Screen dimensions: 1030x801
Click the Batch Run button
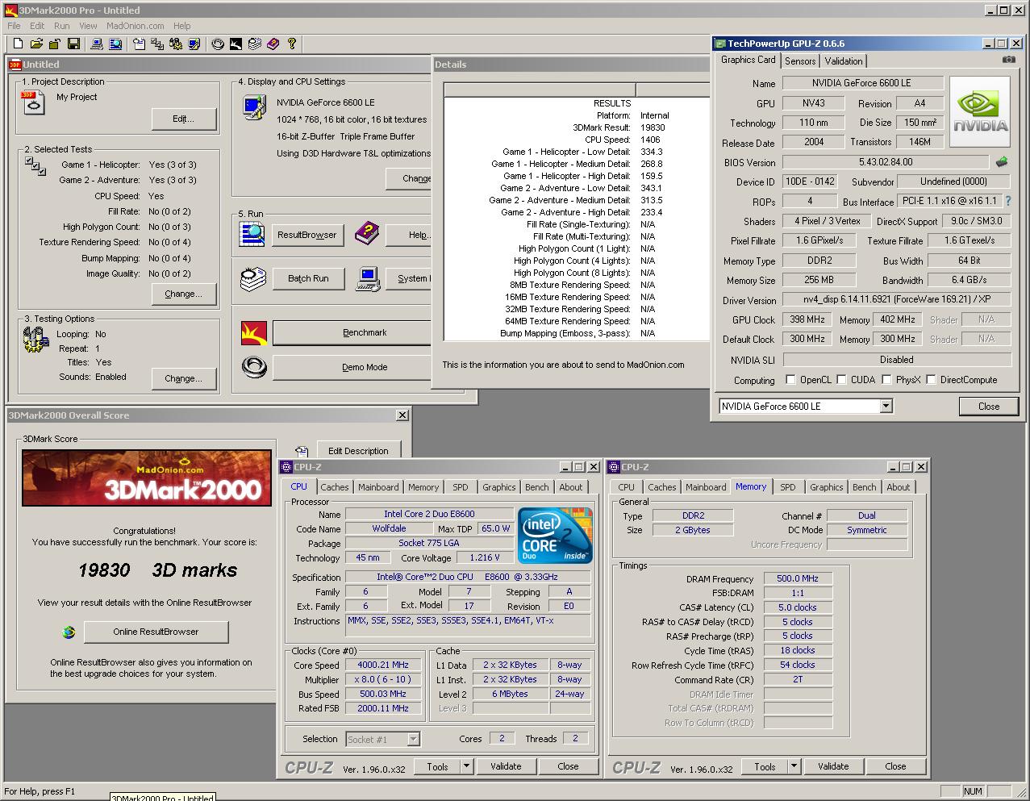click(x=308, y=278)
